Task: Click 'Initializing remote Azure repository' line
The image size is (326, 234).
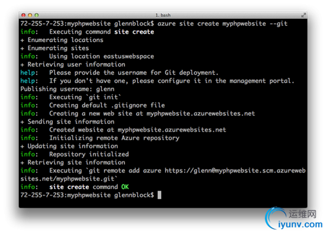Action: click(100, 138)
